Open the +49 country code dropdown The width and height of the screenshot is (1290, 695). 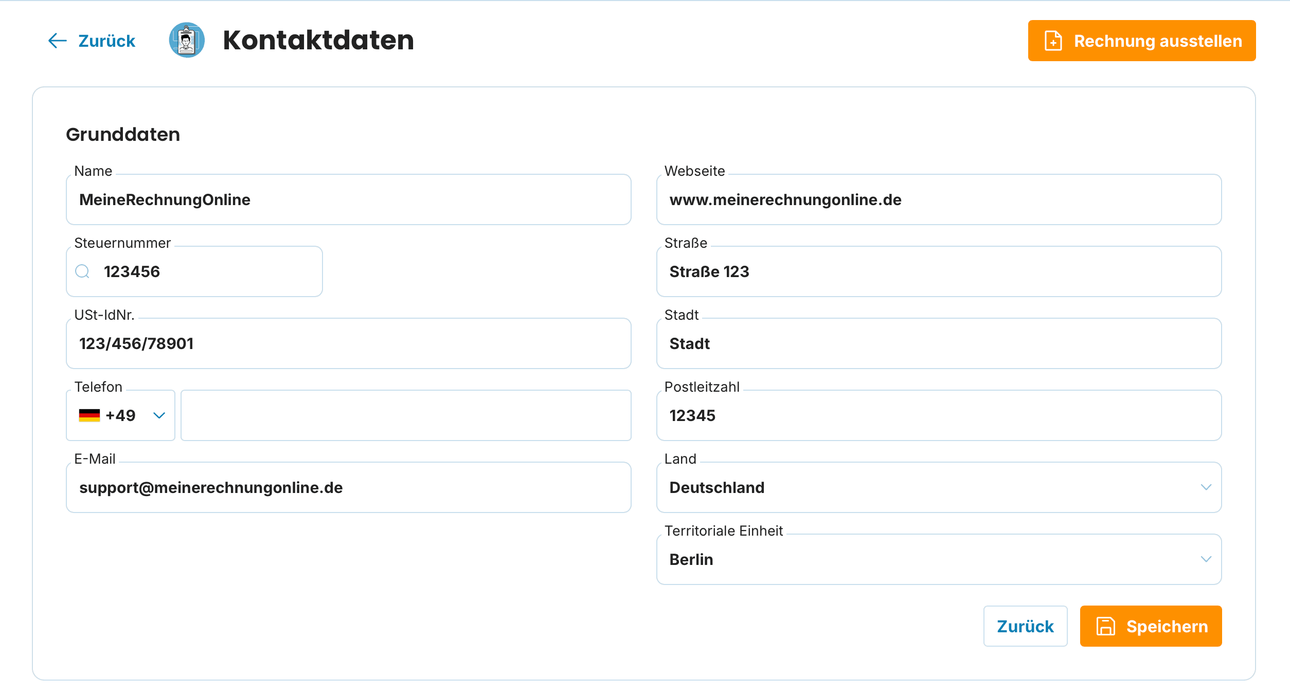pyautogui.click(x=120, y=415)
